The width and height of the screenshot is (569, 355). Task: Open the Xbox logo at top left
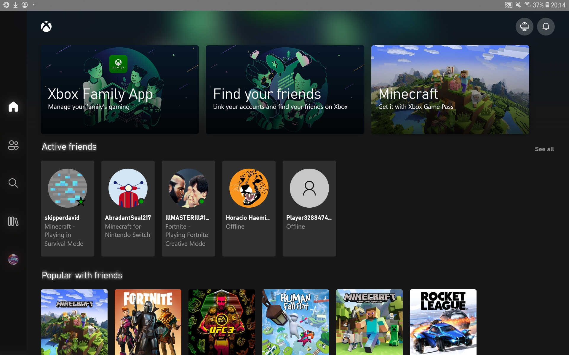point(46,27)
